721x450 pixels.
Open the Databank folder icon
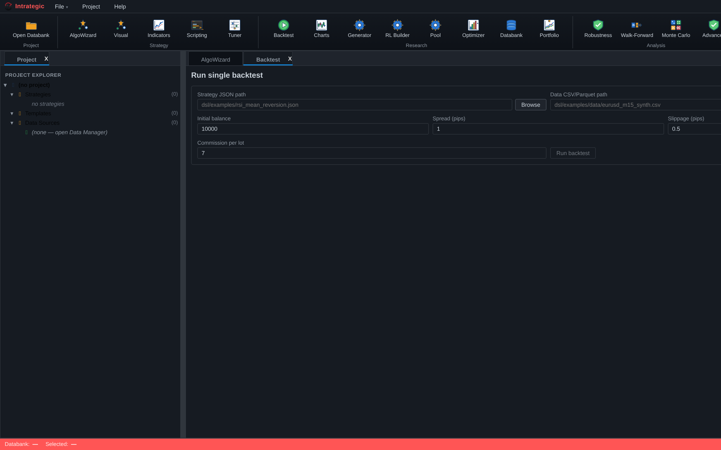coord(31,25)
